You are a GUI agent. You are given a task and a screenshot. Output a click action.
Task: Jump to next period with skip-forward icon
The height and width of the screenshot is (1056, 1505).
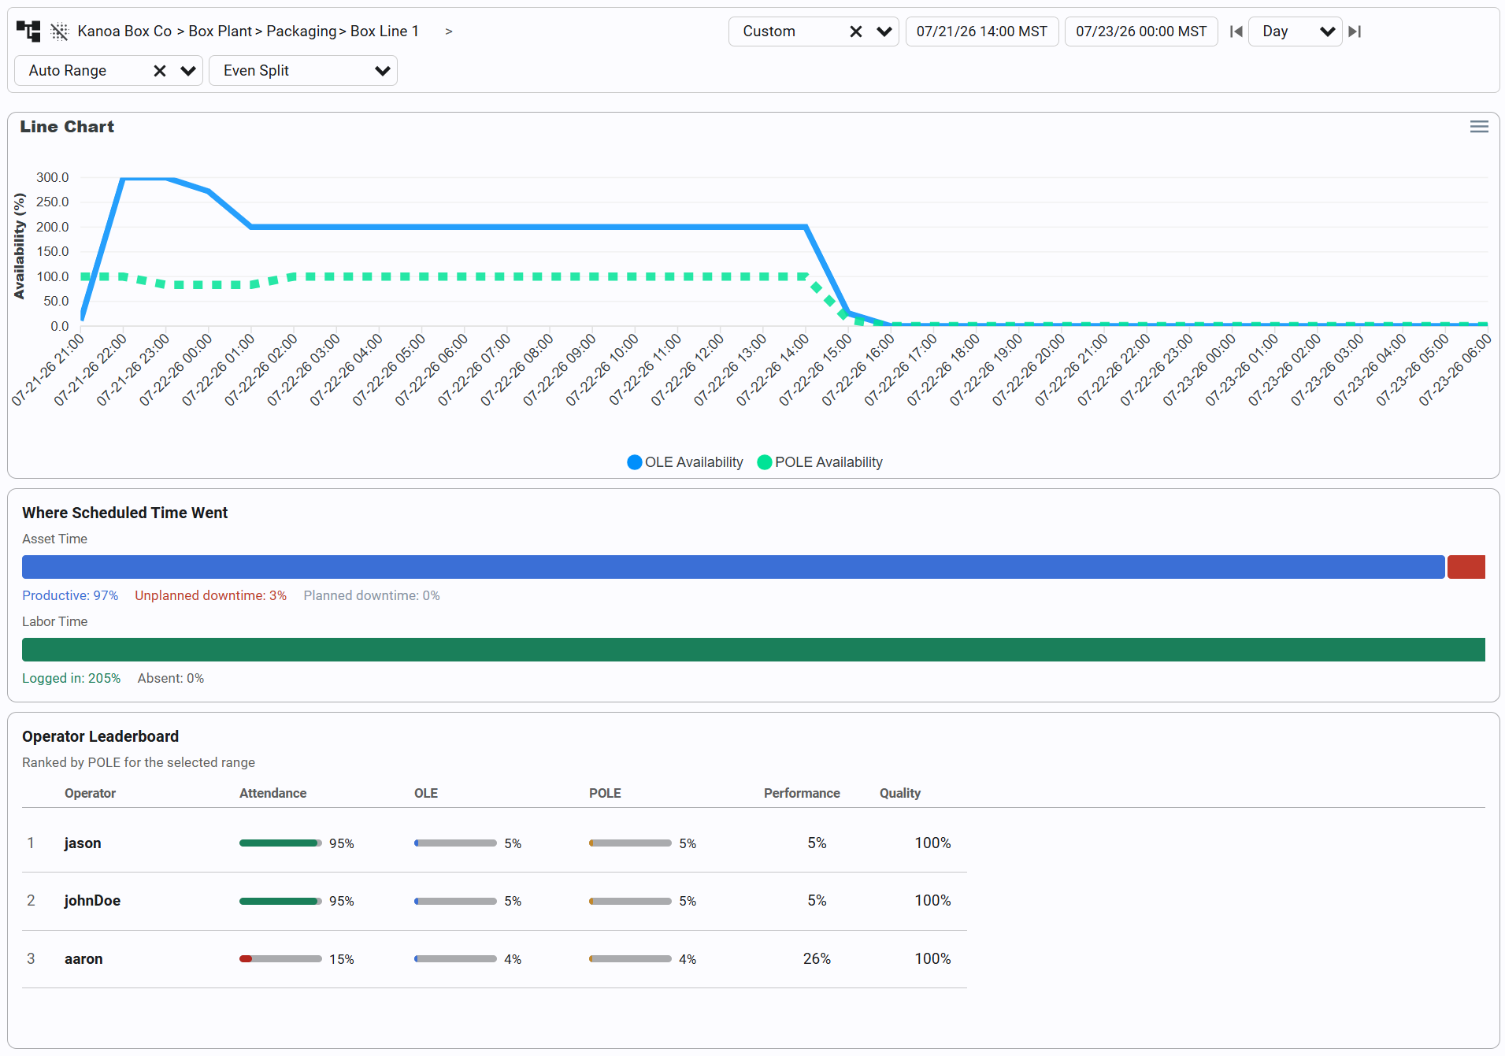[x=1355, y=31]
